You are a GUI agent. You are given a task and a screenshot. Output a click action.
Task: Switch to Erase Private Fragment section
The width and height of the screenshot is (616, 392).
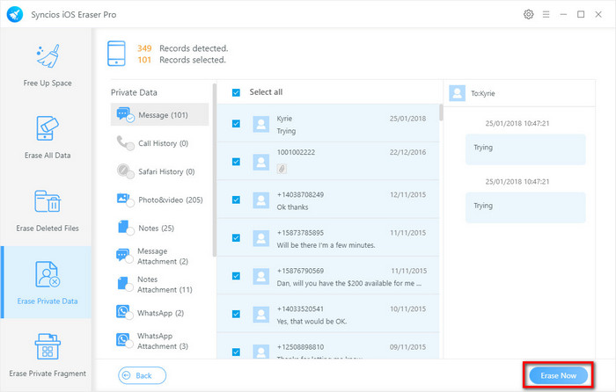pyautogui.click(x=48, y=374)
